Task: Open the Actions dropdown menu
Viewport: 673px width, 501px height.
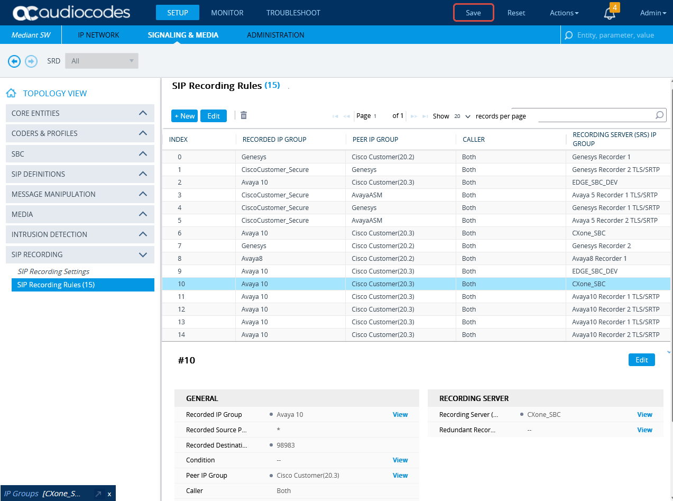Action: tap(564, 13)
